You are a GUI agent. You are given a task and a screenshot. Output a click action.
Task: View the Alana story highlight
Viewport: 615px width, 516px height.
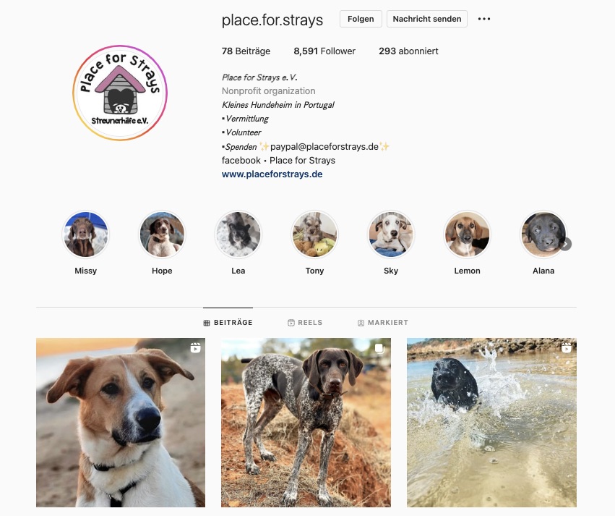(543, 234)
